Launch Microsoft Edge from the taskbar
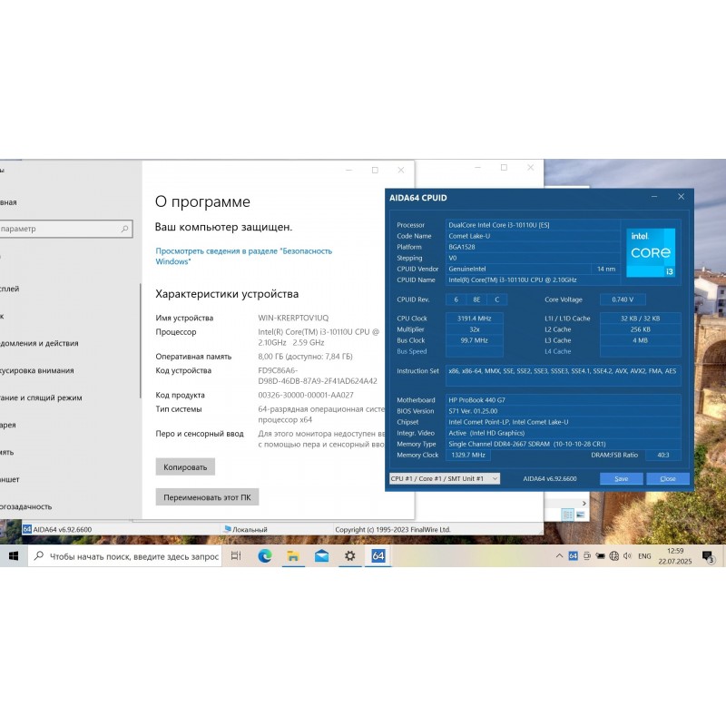The height and width of the screenshot is (726, 726). click(265, 555)
